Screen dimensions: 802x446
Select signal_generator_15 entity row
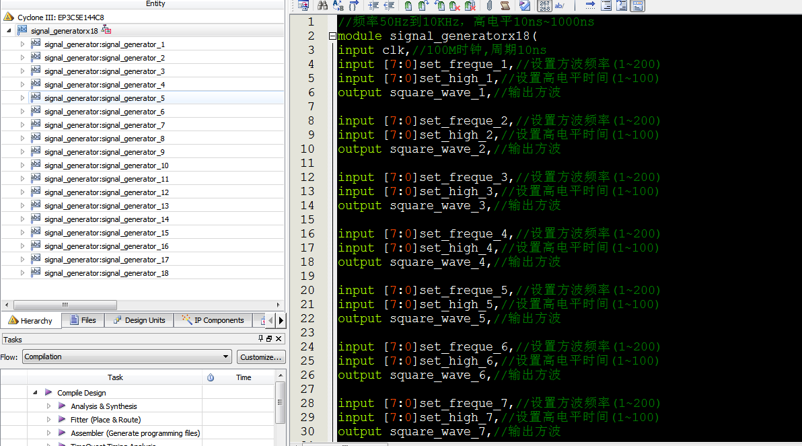[x=143, y=233]
